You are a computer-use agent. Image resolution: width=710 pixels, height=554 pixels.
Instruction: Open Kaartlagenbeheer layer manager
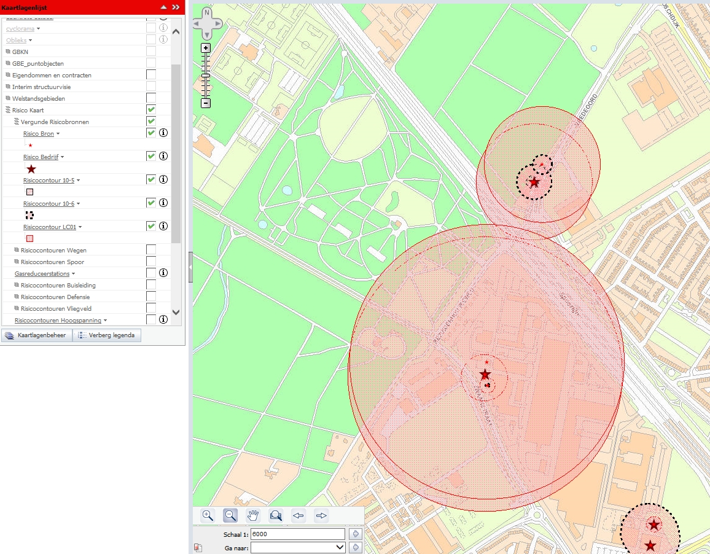(36, 335)
